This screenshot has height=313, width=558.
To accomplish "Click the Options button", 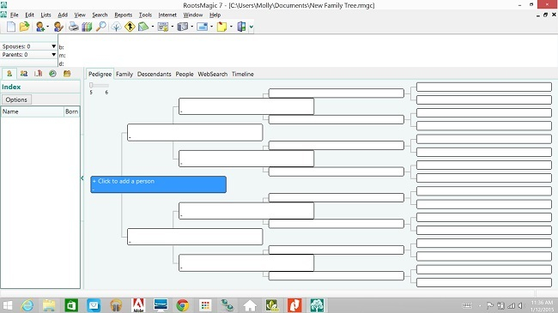I will [16, 99].
